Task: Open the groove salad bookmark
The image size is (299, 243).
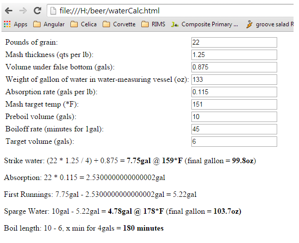Action: click(x=270, y=24)
